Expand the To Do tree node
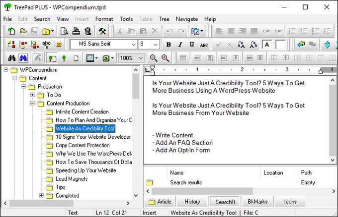338x217 pixels. pyautogui.click(x=32, y=95)
